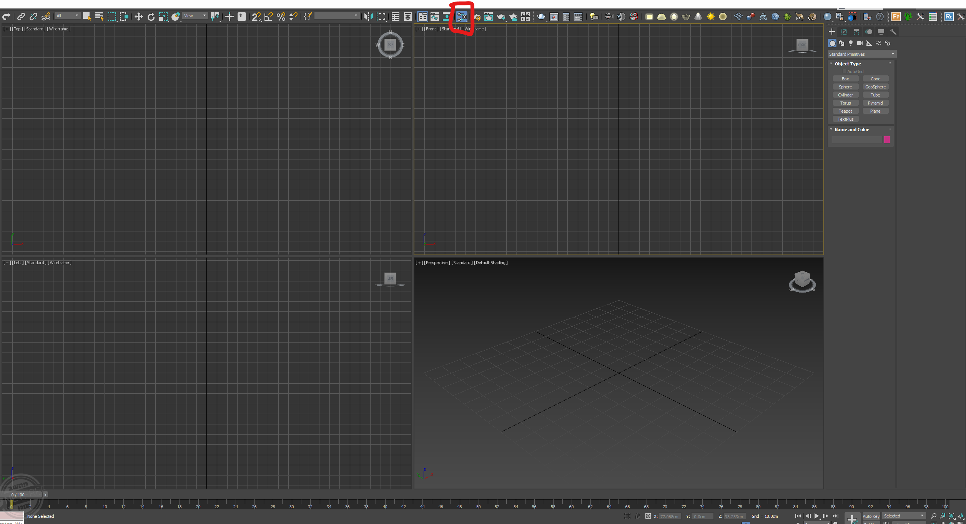Click the Render teapot icon
This screenshot has width=966, height=524.
click(541, 17)
